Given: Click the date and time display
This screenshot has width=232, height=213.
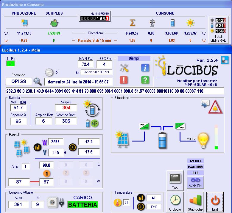Looking at the screenshot, I should [78, 82].
